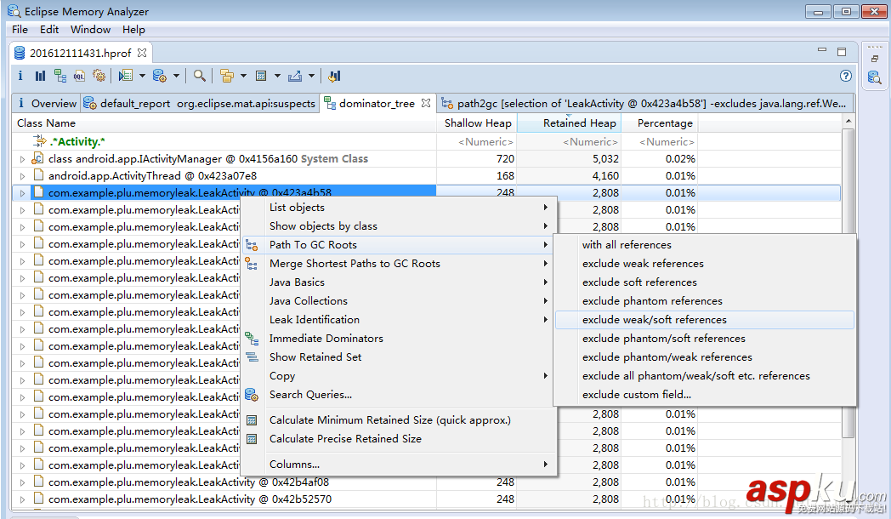Choose 'Merge Shortest Paths to GC Roots'
891x519 pixels.
[x=355, y=264]
